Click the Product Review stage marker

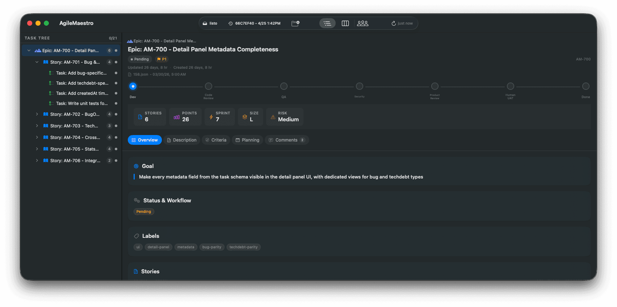[435, 86]
